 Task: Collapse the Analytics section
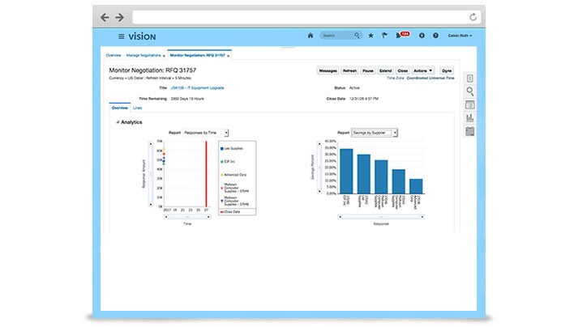pyautogui.click(x=118, y=122)
